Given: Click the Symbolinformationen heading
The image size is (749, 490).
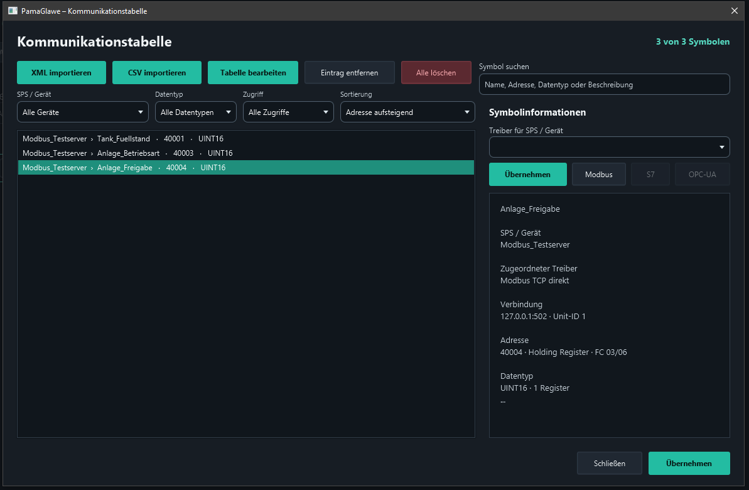Looking at the screenshot, I should (537, 112).
